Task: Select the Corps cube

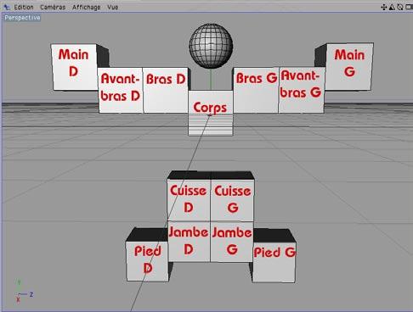Action: 211,113
